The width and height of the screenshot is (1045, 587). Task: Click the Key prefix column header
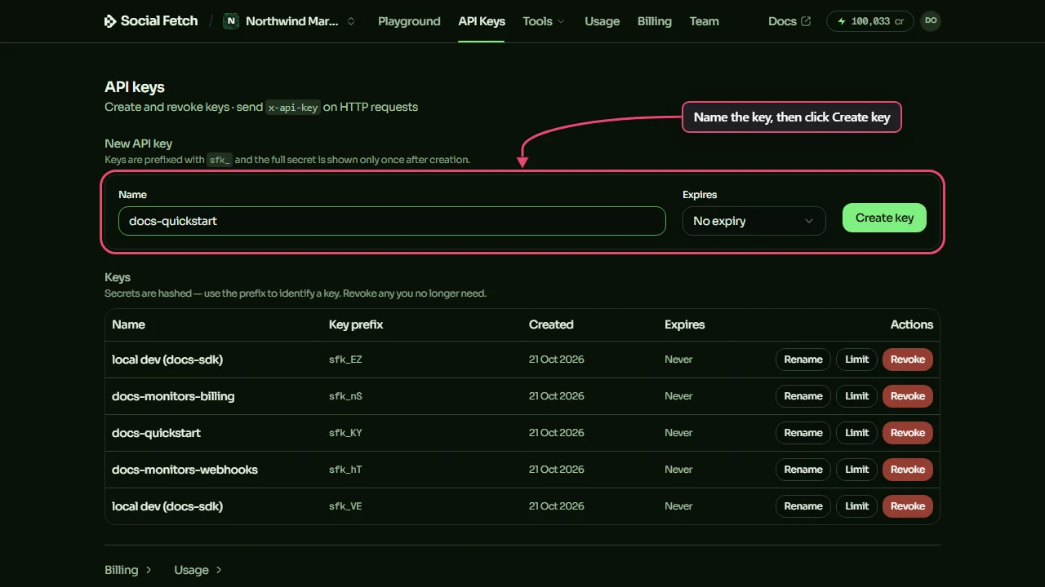356,324
